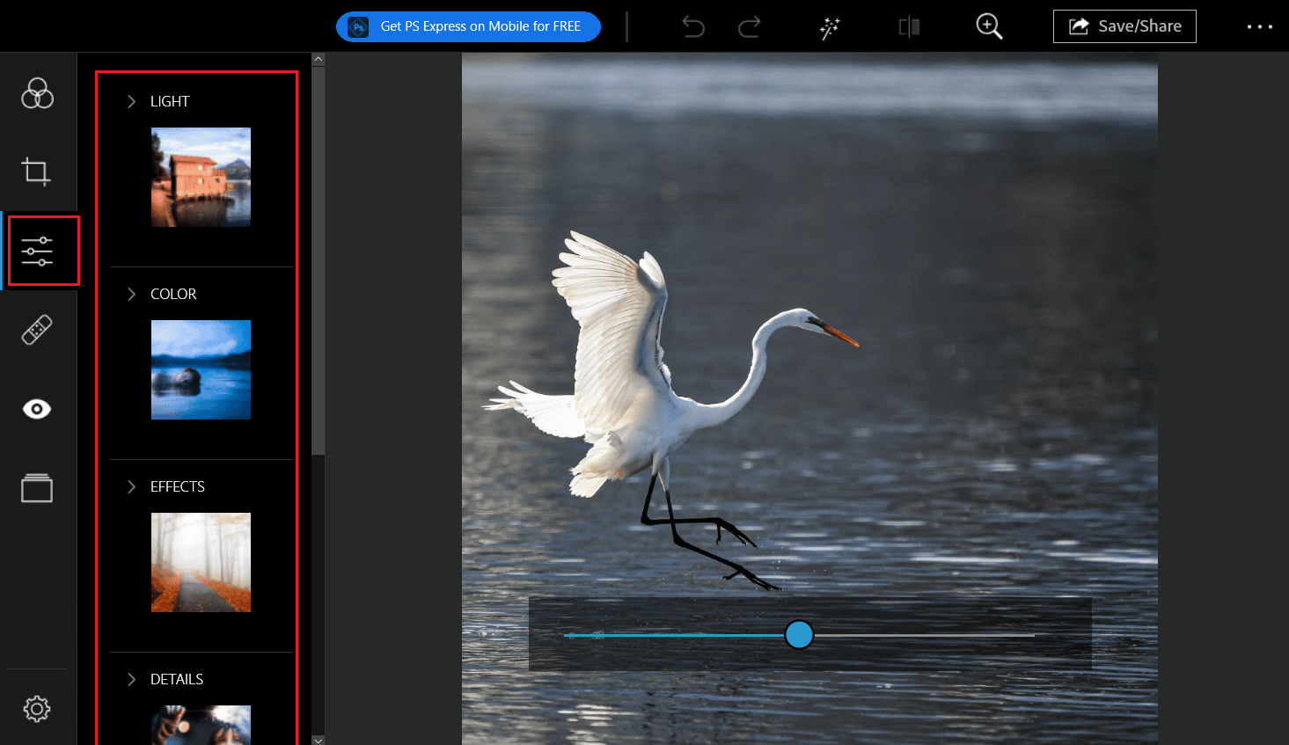Click the Save/Share button
Image resolution: width=1289 pixels, height=745 pixels.
[1124, 26]
